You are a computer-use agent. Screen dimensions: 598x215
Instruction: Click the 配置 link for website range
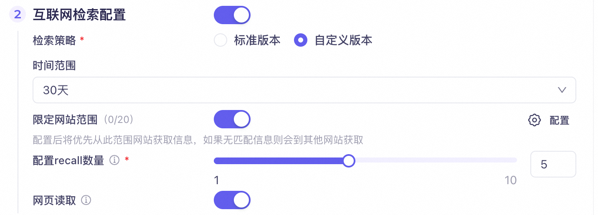point(559,121)
